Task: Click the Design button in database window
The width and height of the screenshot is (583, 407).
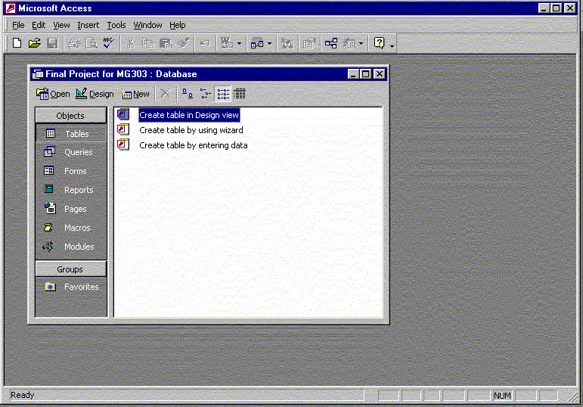Action: click(95, 94)
